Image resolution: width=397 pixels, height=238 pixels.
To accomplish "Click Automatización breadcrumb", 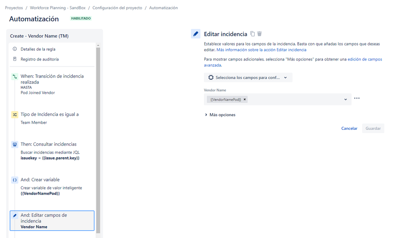I will pos(163,8).
